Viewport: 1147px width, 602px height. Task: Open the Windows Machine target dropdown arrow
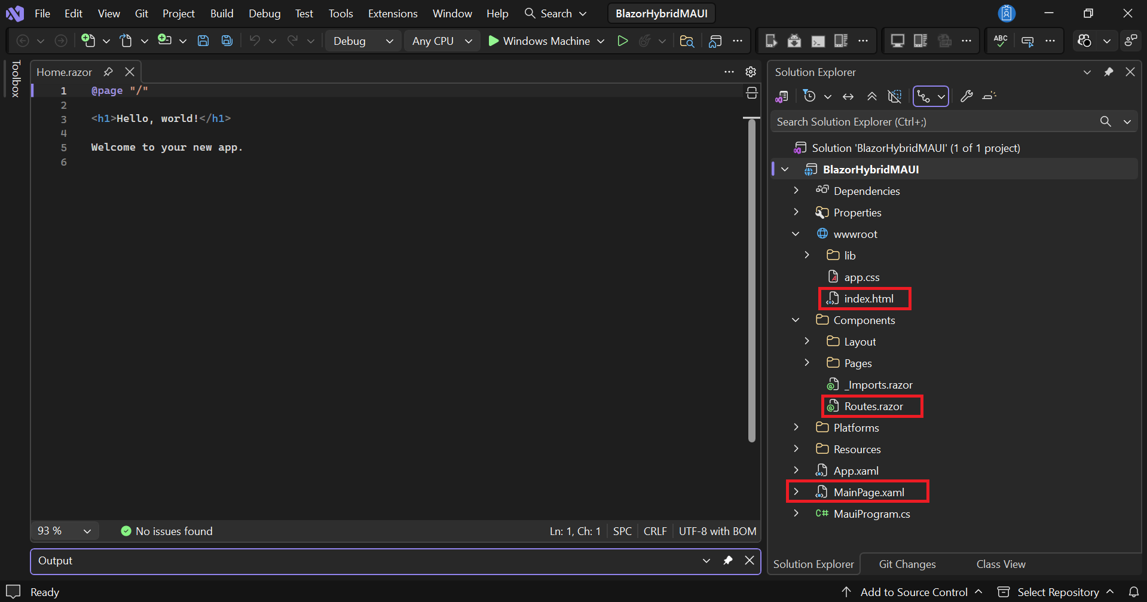[x=601, y=41]
